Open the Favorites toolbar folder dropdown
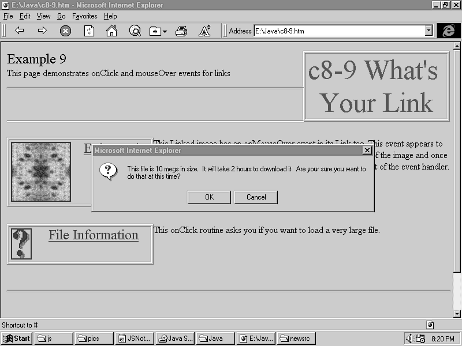This screenshot has width=462, height=346. click(x=158, y=31)
